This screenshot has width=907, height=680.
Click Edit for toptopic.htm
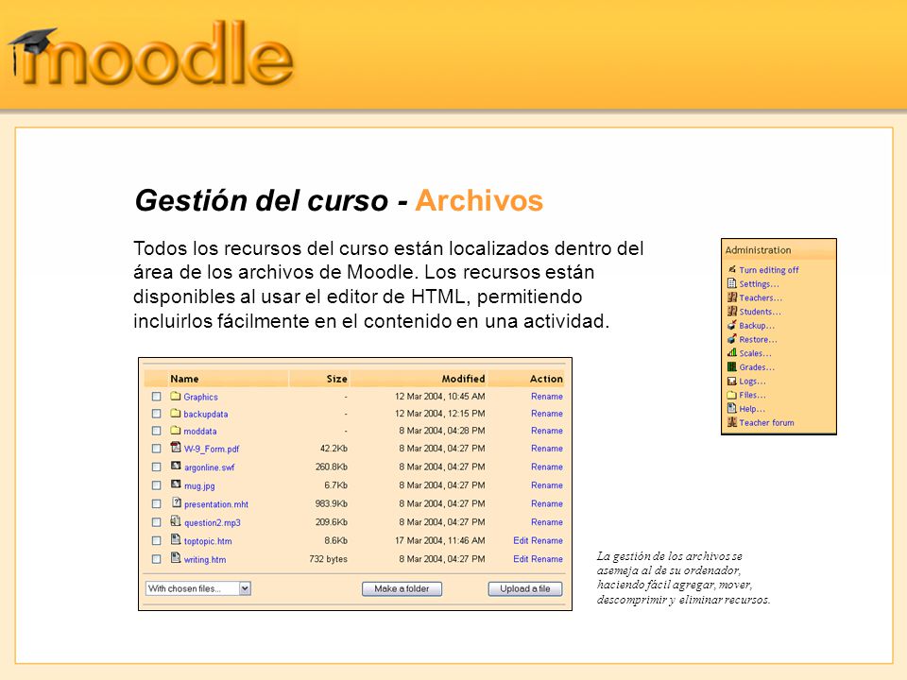[x=521, y=540]
